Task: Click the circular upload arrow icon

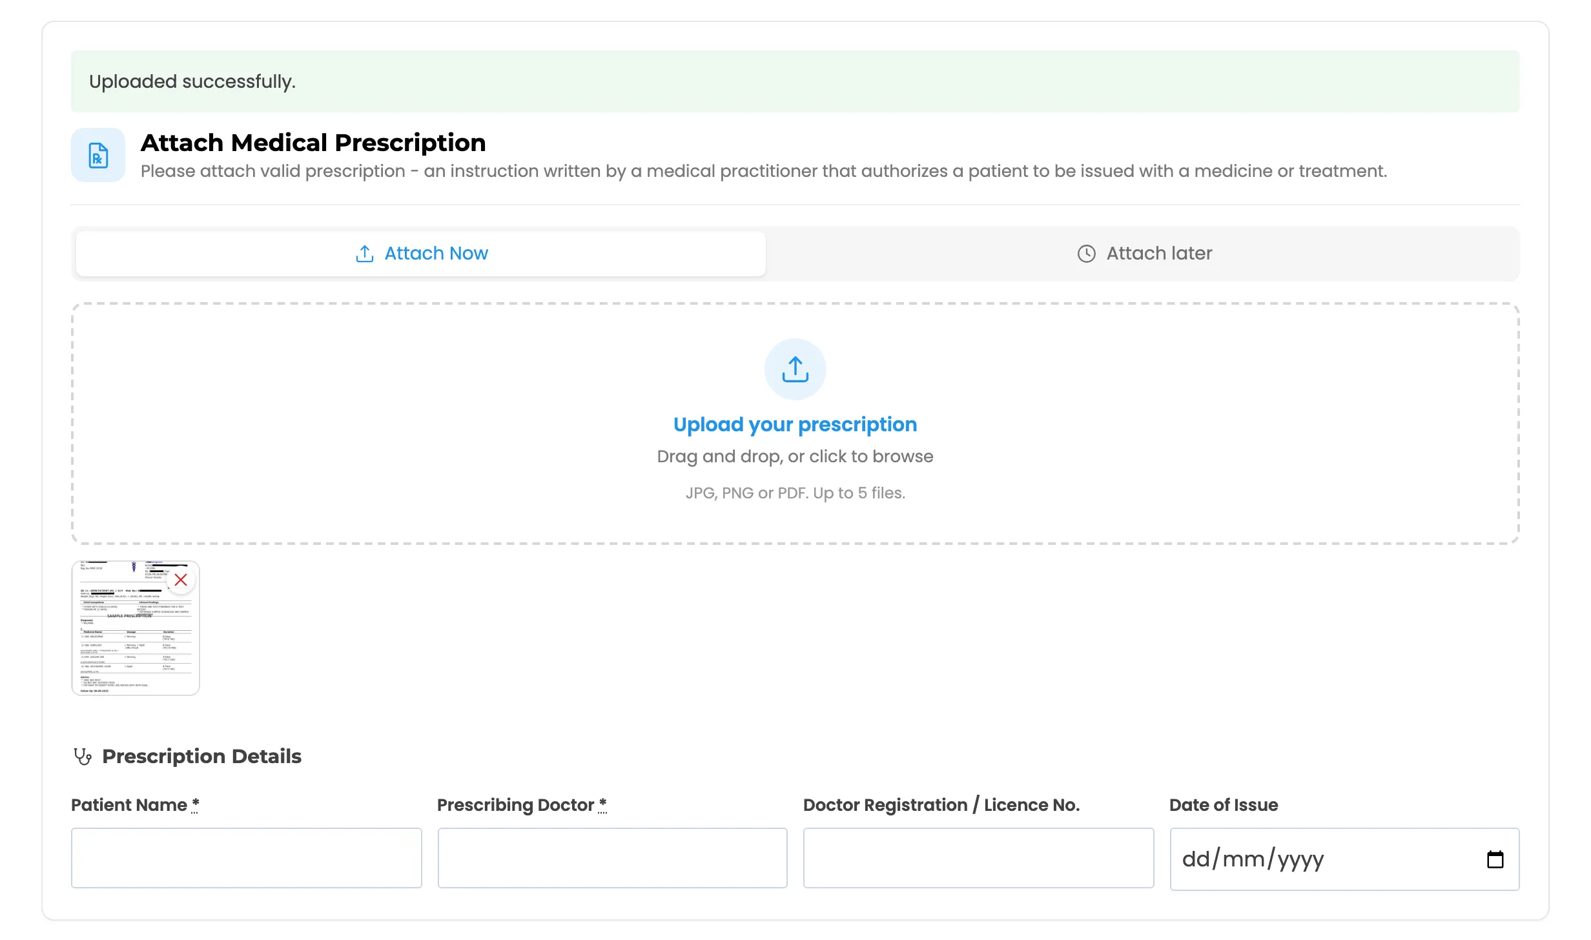Action: point(795,369)
